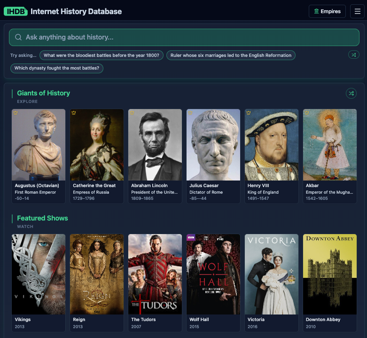
Task: Open the Augustus (Octavian) portrait
Action: (x=39, y=145)
